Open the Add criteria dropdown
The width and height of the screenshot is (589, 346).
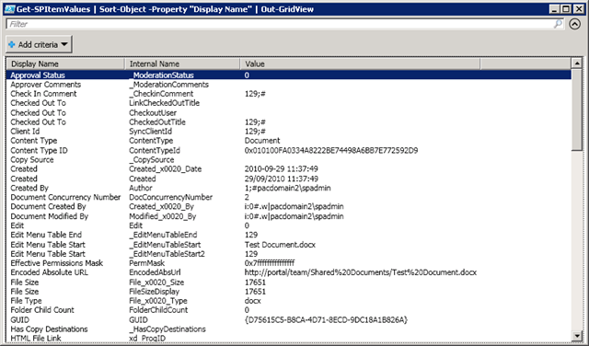(x=39, y=44)
